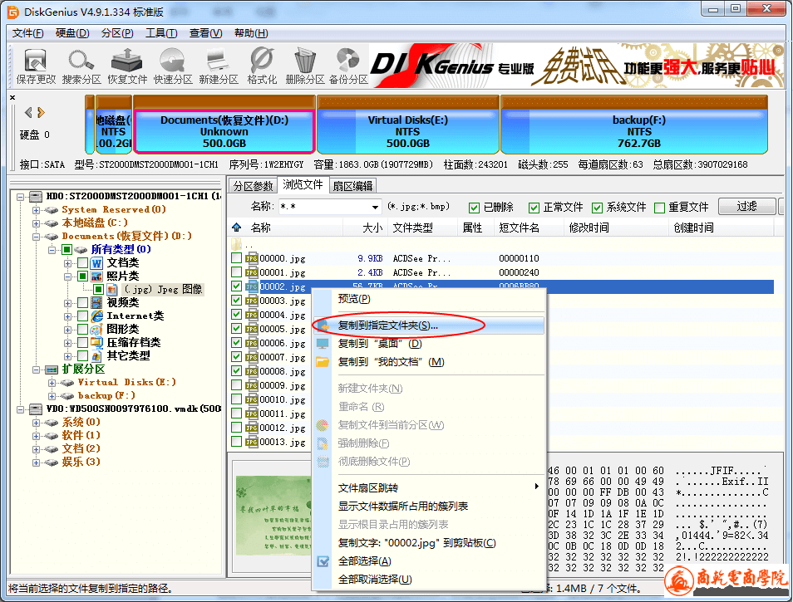Choose 预览(P) in the context menu

[x=428, y=299]
